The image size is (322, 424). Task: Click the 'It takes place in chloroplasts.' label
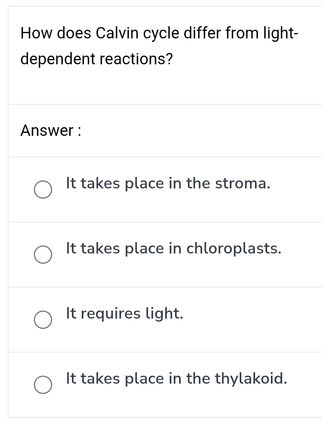coord(174,249)
